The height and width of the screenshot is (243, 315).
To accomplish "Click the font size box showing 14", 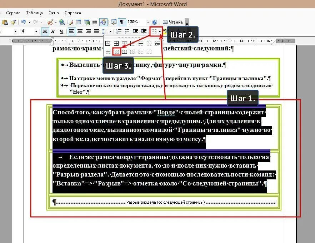I will tap(21, 31).
